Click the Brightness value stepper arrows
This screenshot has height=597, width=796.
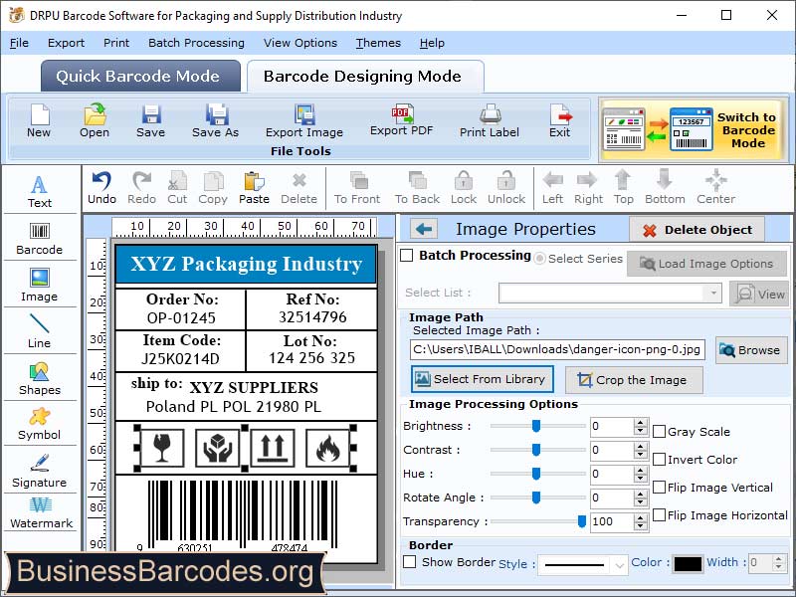click(641, 427)
